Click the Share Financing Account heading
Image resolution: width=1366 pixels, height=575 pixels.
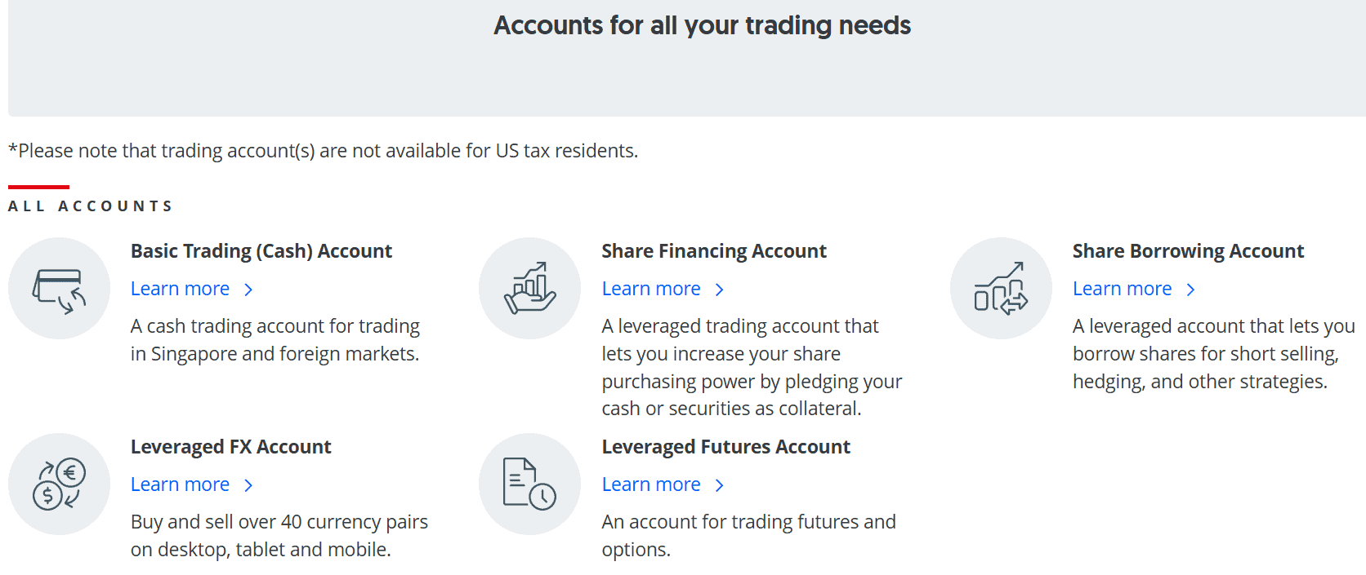[713, 250]
